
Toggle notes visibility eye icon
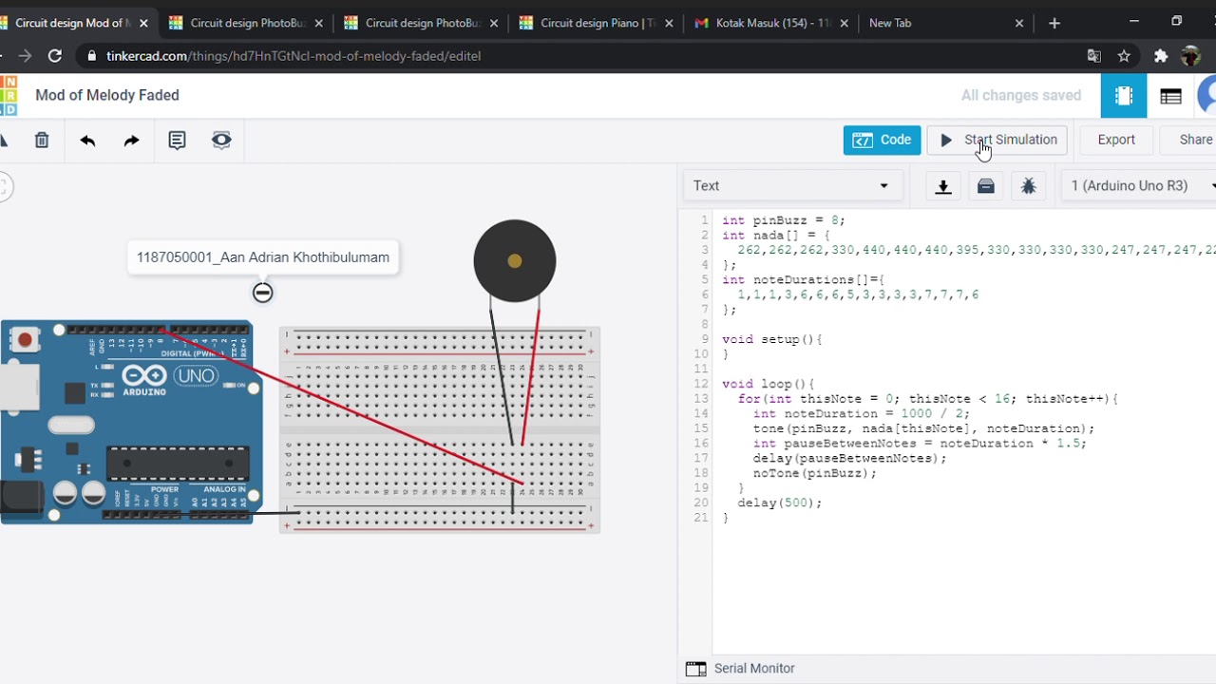click(x=221, y=141)
